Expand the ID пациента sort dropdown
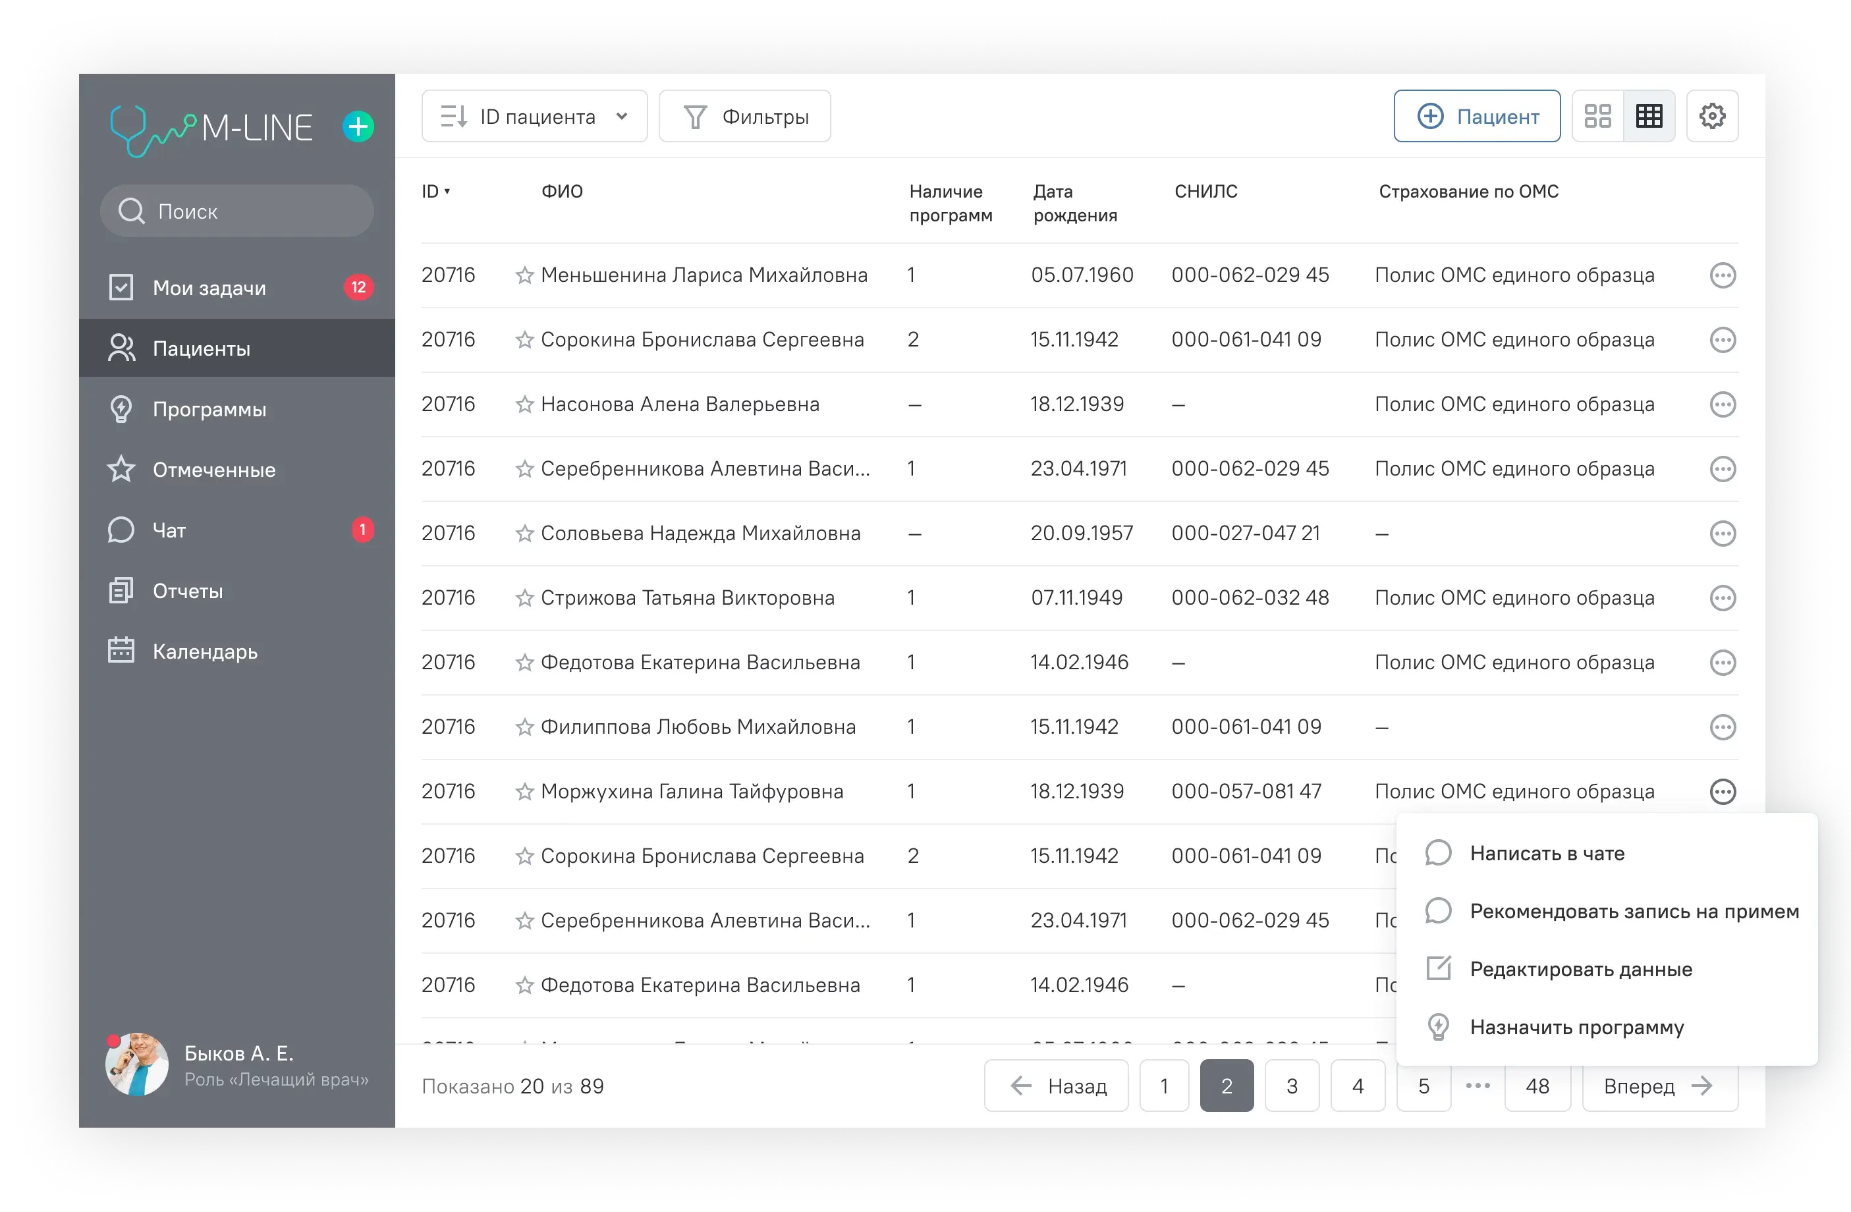Viewport: 1851px width, 1212px height. [x=534, y=117]
